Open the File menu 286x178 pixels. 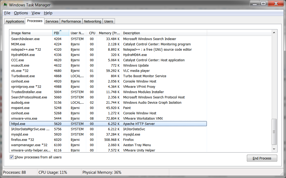[x=7, y=13]
